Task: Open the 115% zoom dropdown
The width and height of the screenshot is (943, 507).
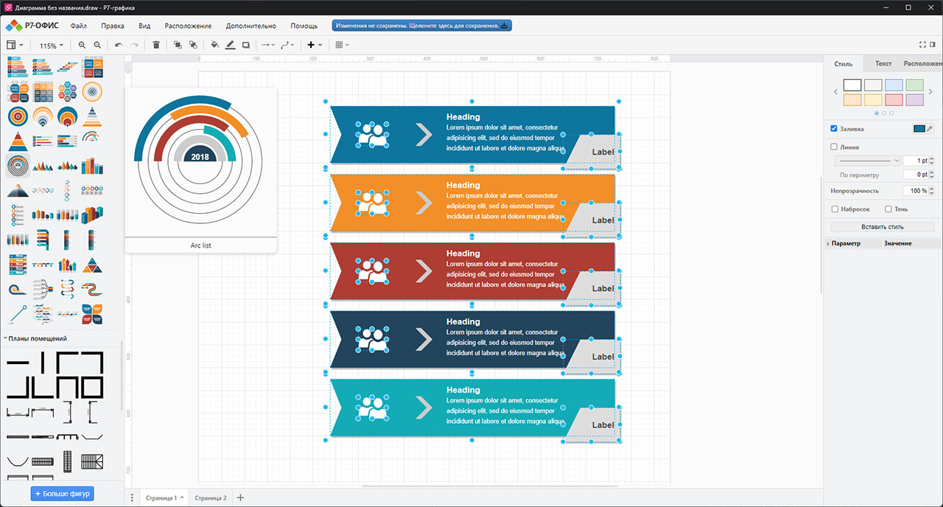Action: tap(51, 45)
